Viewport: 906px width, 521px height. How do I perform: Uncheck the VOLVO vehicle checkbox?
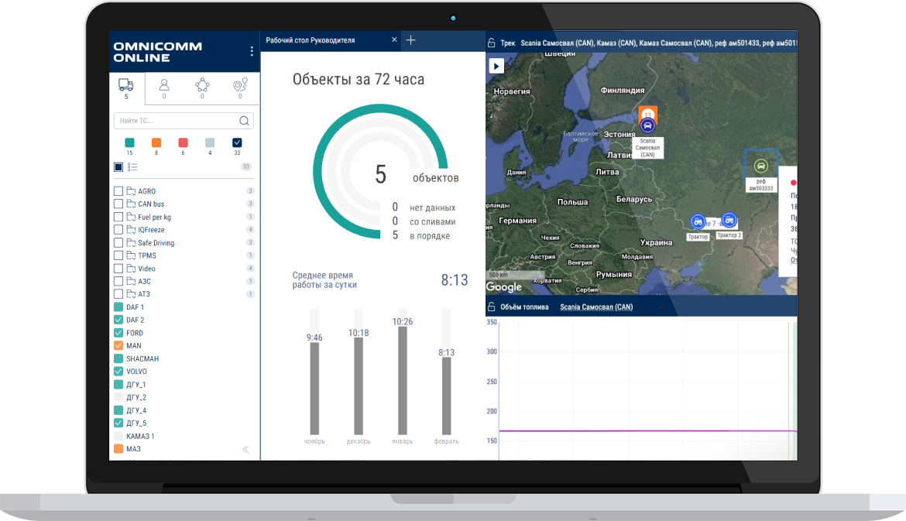coord(118,372)
